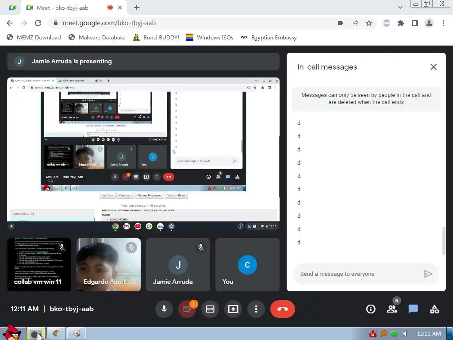Reload the Meet page
Image resolution: width=453 pixels, height=340 pixels.
(38, 23)
